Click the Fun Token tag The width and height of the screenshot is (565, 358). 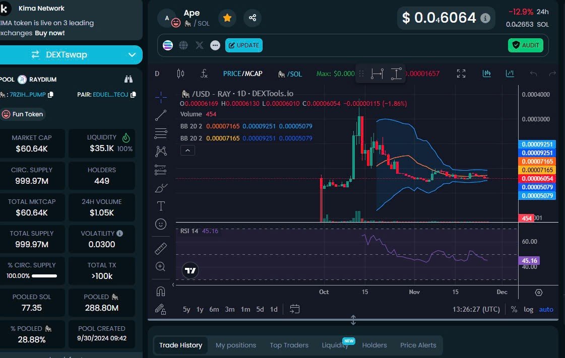coord(23,114)
